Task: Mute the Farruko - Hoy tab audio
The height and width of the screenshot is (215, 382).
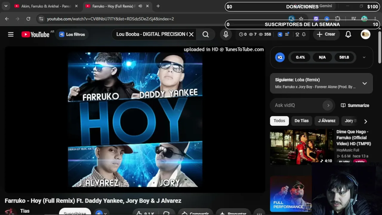Action: [140, 6]
